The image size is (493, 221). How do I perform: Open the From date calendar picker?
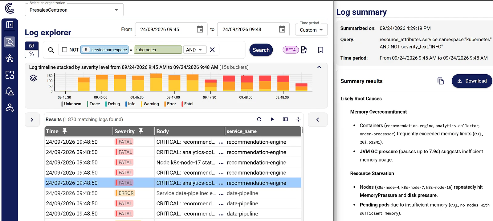[x=200, y=29]
